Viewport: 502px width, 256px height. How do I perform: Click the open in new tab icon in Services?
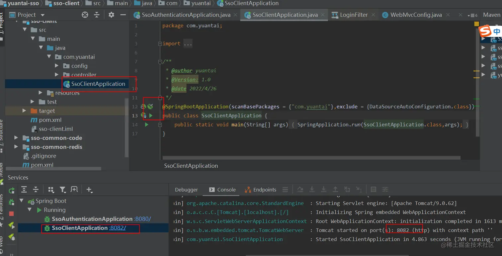click(74, 190)
